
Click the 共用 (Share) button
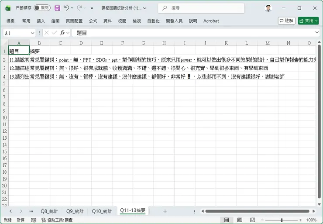(x=308, y=21)
